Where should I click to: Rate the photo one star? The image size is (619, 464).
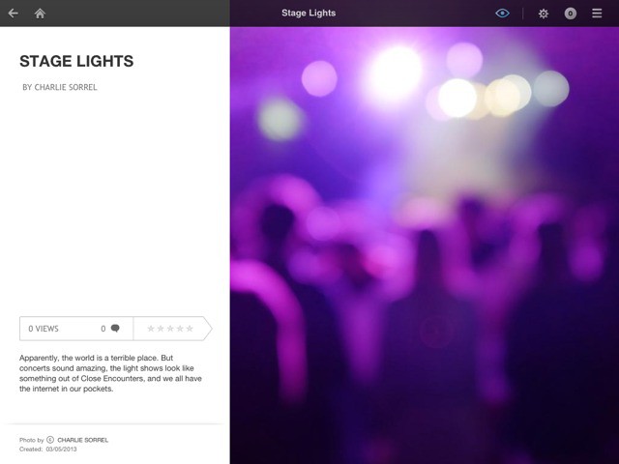[151, 329]
